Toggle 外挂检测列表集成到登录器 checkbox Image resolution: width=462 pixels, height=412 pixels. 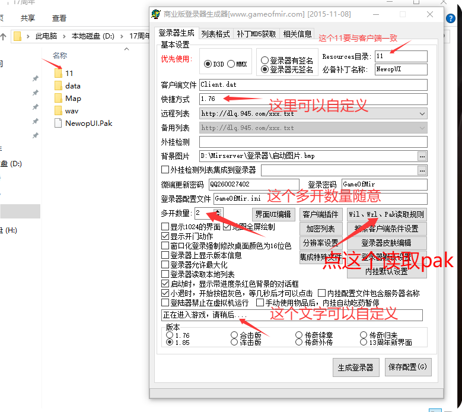click(165, 170)
